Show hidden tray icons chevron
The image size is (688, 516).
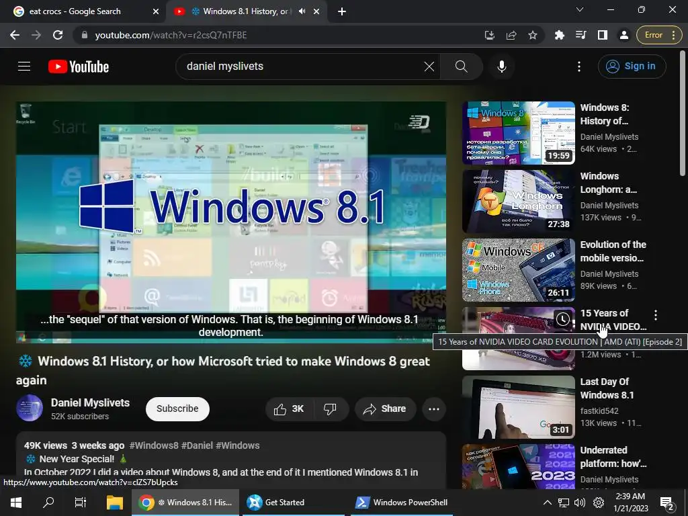547,503
